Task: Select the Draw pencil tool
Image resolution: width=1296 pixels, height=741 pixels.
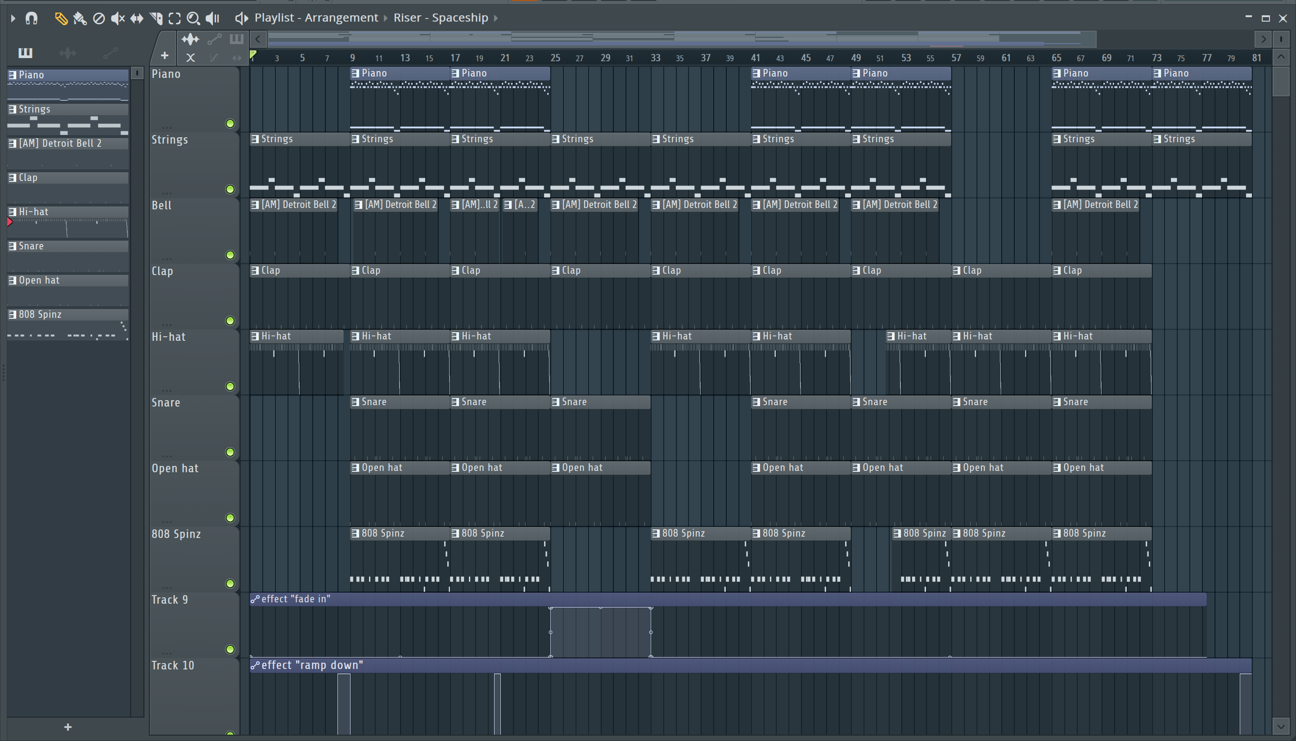Action: (x=61, y=18)
